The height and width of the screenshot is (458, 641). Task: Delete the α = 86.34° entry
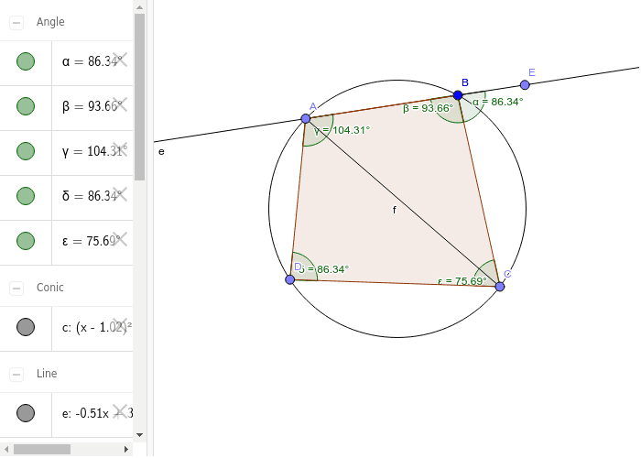click(120, 60)
